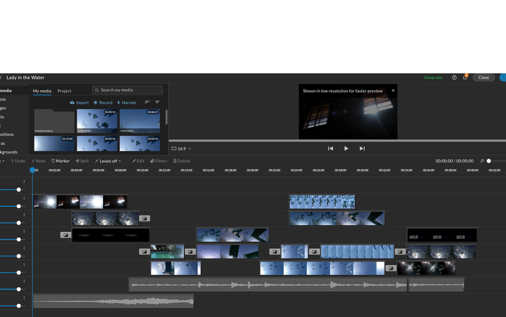Click the Search my media field
The width and height of the screenshot is (506, 317).
coord(128,90)
